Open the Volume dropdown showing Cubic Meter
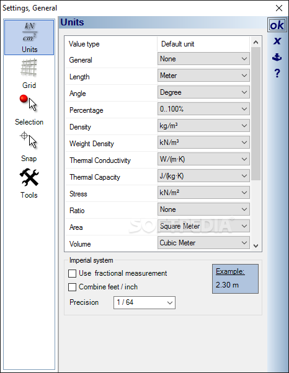The image size is (289, 373). pos(203,243)
